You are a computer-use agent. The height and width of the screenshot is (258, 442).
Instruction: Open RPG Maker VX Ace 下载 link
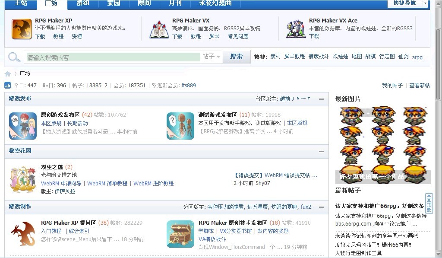tap(314, 36)
